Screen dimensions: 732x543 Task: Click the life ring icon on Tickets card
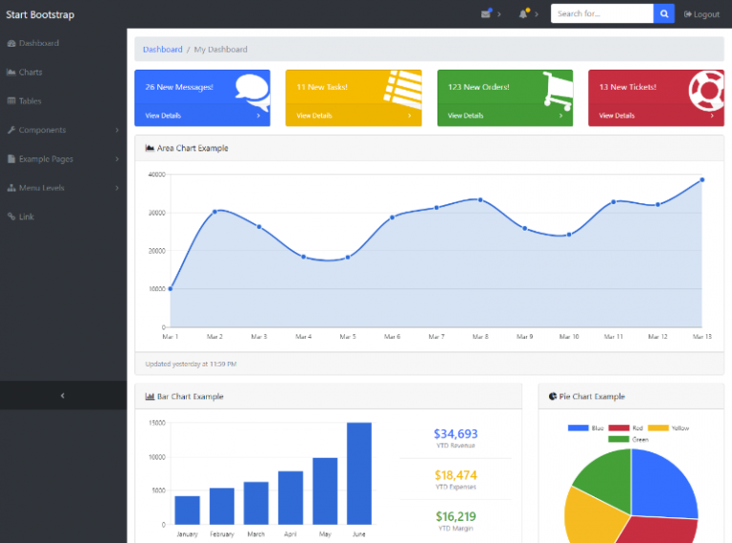705,88
